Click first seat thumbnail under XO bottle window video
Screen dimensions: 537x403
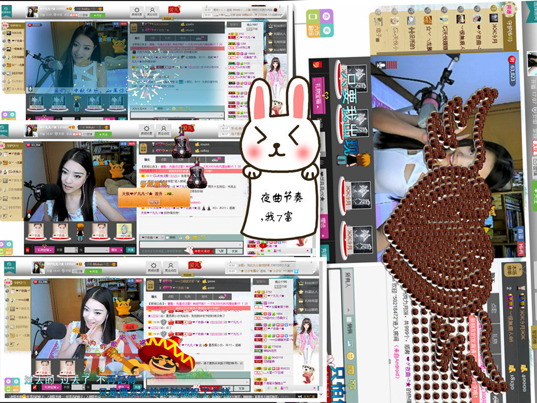pyautogui.click(x=36, y=232)
